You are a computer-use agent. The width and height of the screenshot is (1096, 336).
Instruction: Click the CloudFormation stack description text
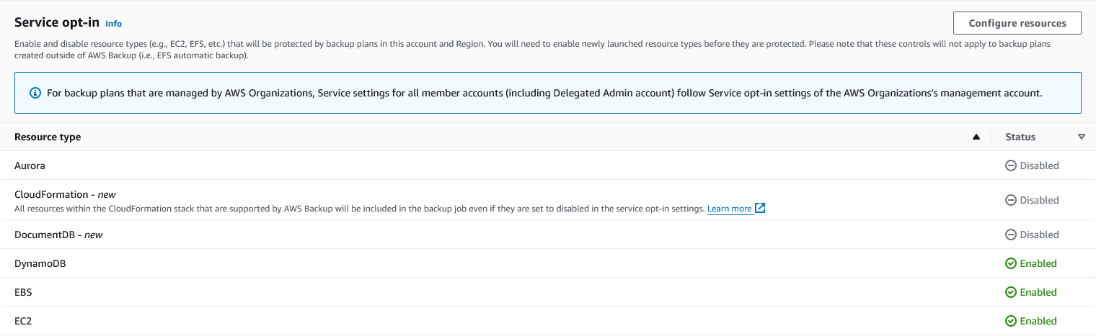pyautogui.click(x=359, y=209)
